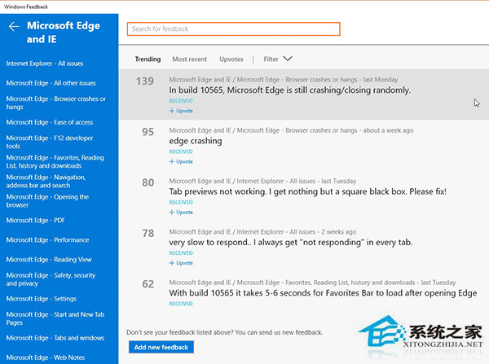Switch to the Most recent tab
The width and height of the screenshot is (489, 364).
(190, 59)
